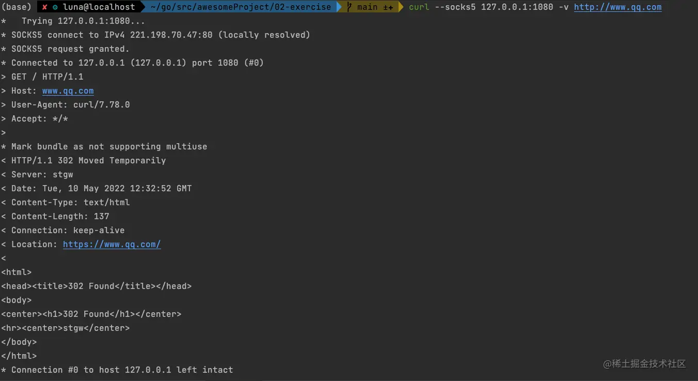Click the curl command word

coord(419,7)
